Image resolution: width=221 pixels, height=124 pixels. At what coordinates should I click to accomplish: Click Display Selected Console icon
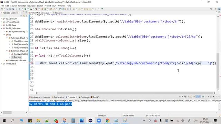click(x=206, y=97)
